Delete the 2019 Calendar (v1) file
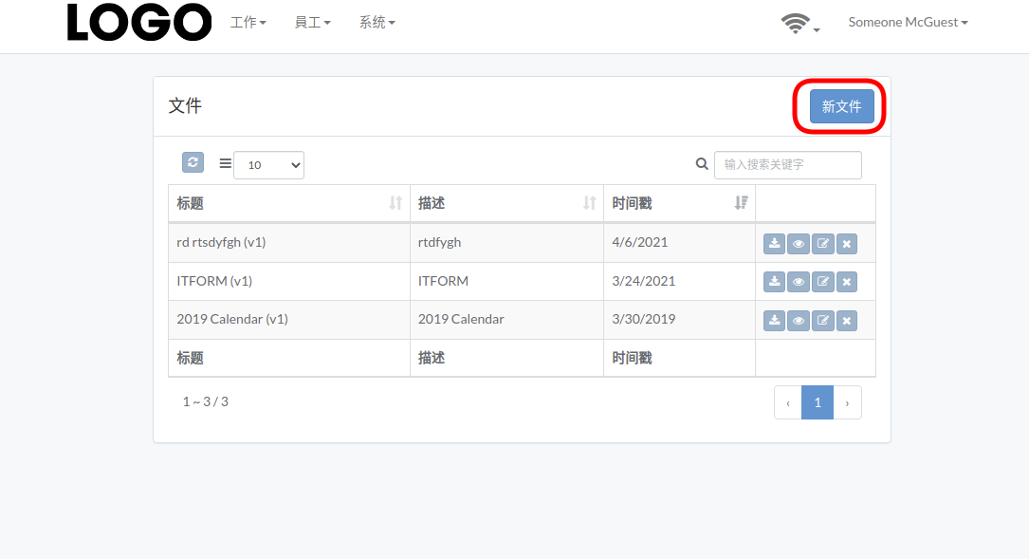 pos(847,321)
